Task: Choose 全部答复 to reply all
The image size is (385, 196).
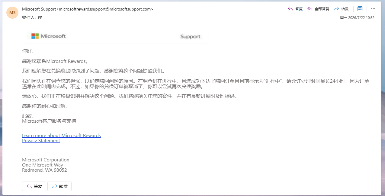Action: pos(318,9)
